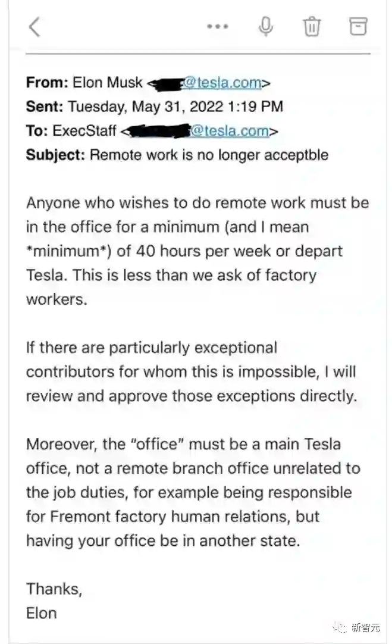Screen dimensions: 392x644
Task: Click the 'Thanks,' closing line
Action: [54, 589]
